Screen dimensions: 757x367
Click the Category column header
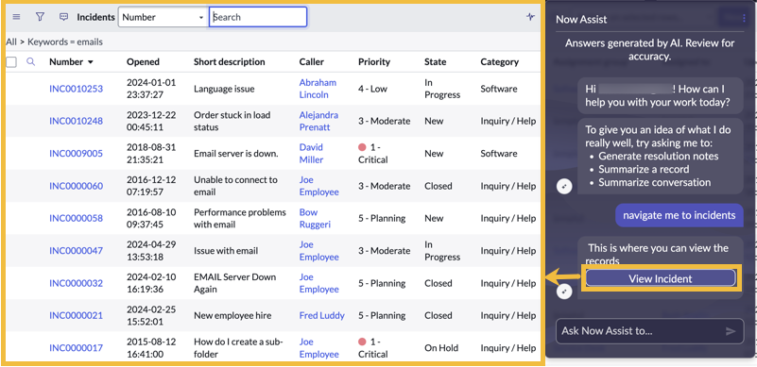click(500, 61)
